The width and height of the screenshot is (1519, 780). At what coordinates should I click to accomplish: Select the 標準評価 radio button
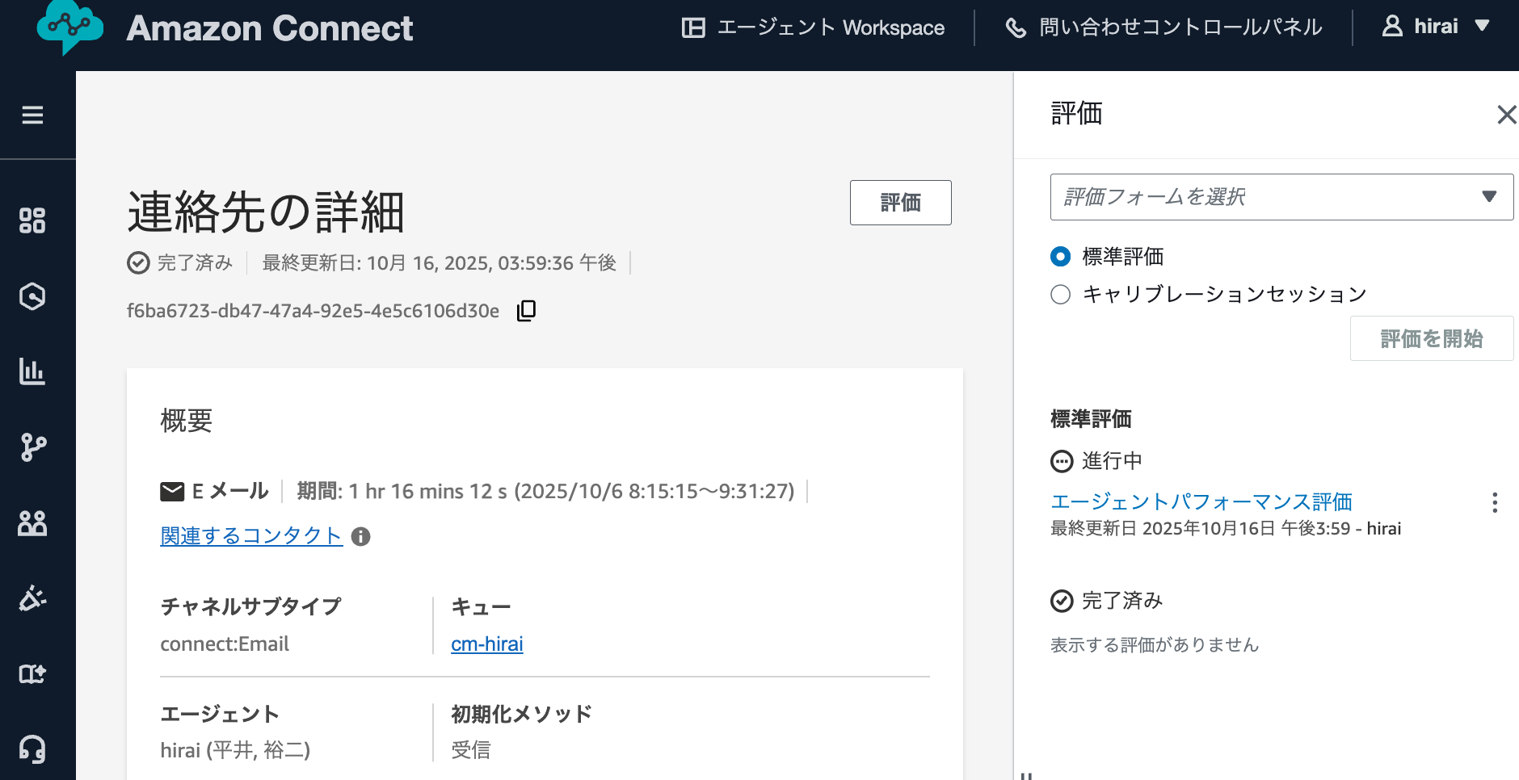[x=1060, y=256]
